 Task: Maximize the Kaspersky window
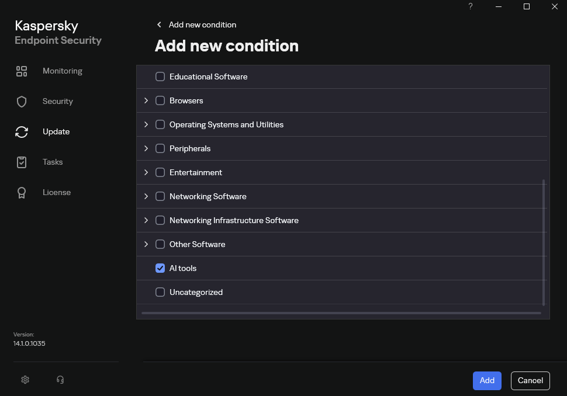(x=527, y=6)
